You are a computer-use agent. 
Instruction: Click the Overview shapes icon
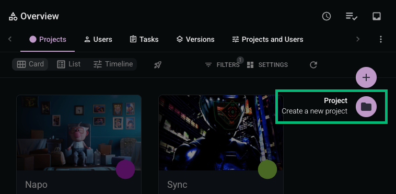click(13, 16)
